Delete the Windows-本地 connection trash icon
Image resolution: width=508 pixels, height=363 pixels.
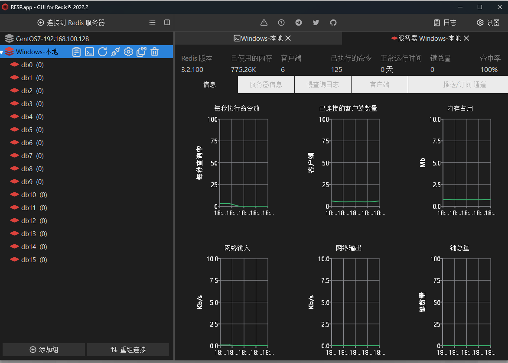(155, 52)
